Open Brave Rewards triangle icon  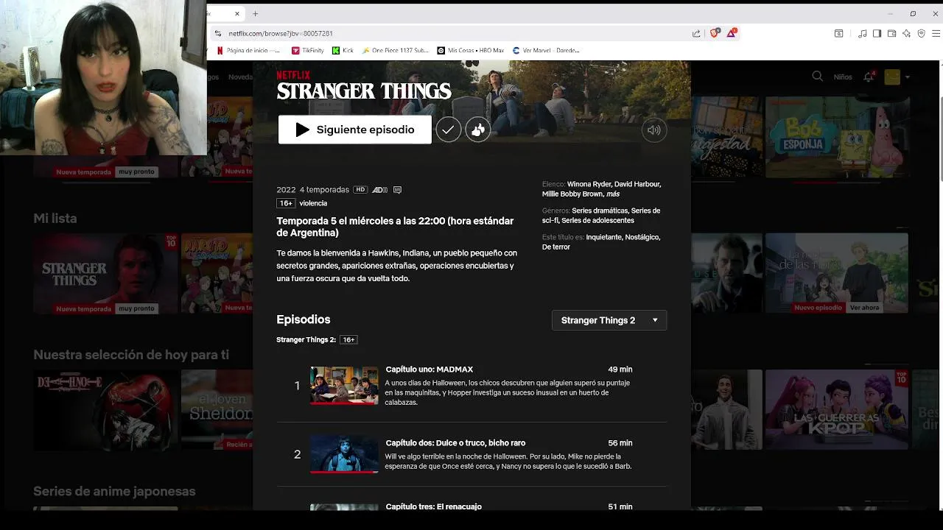732,33
